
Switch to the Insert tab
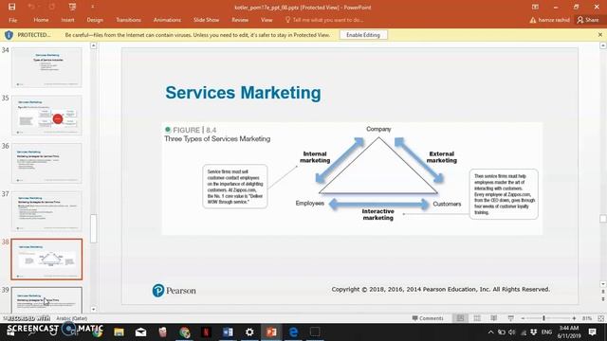(67, 20)
